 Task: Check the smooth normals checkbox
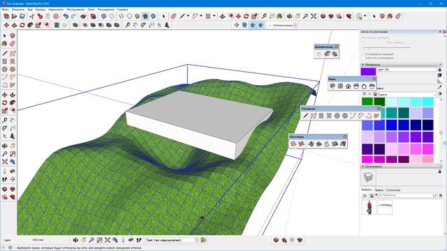point(363,54)
